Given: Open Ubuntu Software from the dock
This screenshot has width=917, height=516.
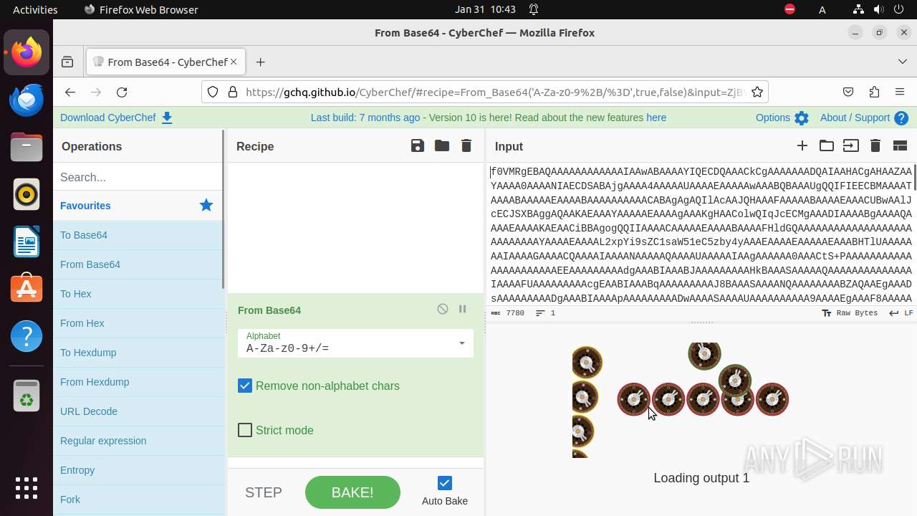Looking at the screenshot, I should [x=27, y=288].
